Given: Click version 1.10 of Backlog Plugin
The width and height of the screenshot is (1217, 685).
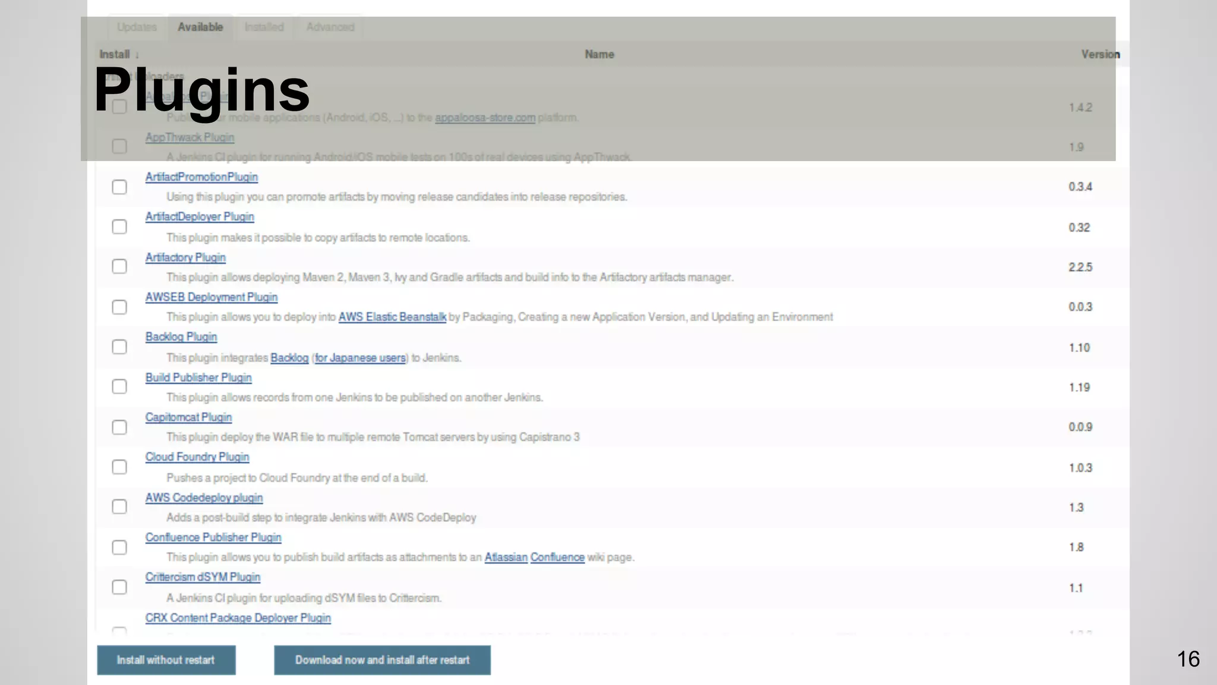Looking at the screenshot, I should pos(1079,348).
